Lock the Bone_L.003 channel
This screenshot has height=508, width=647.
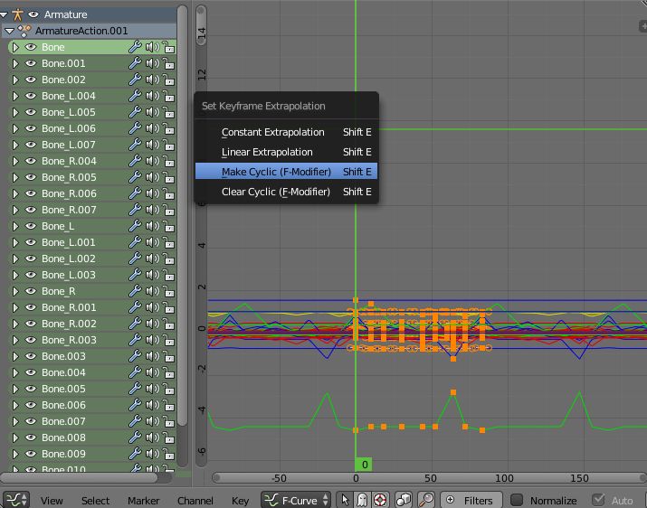pyautogui.click(x=168, y=275)
